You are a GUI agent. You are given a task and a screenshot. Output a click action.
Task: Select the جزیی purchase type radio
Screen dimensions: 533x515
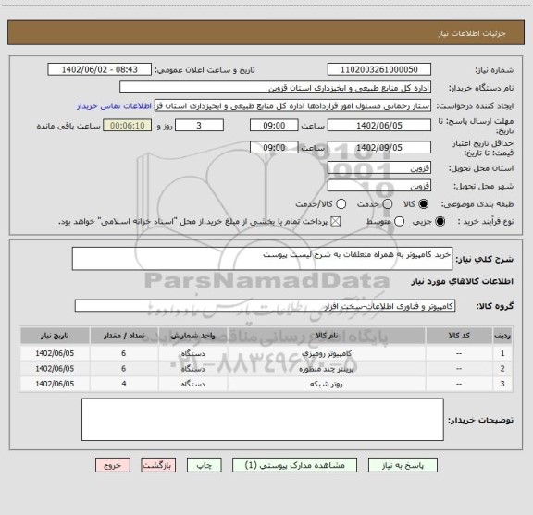click(440, 222)
